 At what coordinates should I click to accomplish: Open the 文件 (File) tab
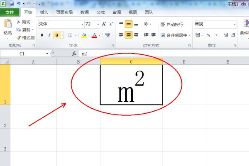click(10, 12)
